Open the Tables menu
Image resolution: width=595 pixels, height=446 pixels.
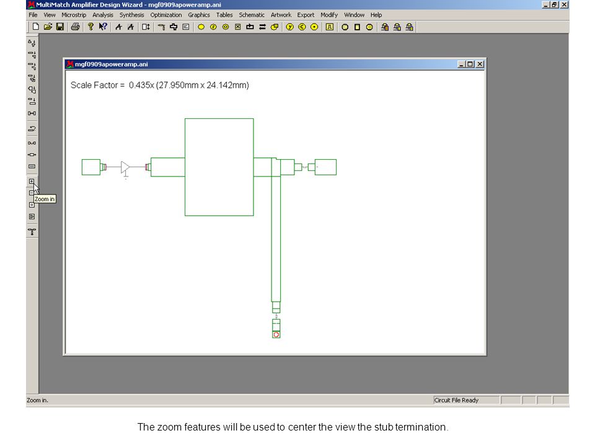pyautogui.click(x=224, y=15)
